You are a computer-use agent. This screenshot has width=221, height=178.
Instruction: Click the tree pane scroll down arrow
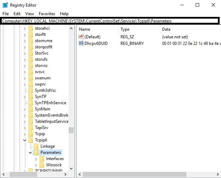click(x=71, y=169)
